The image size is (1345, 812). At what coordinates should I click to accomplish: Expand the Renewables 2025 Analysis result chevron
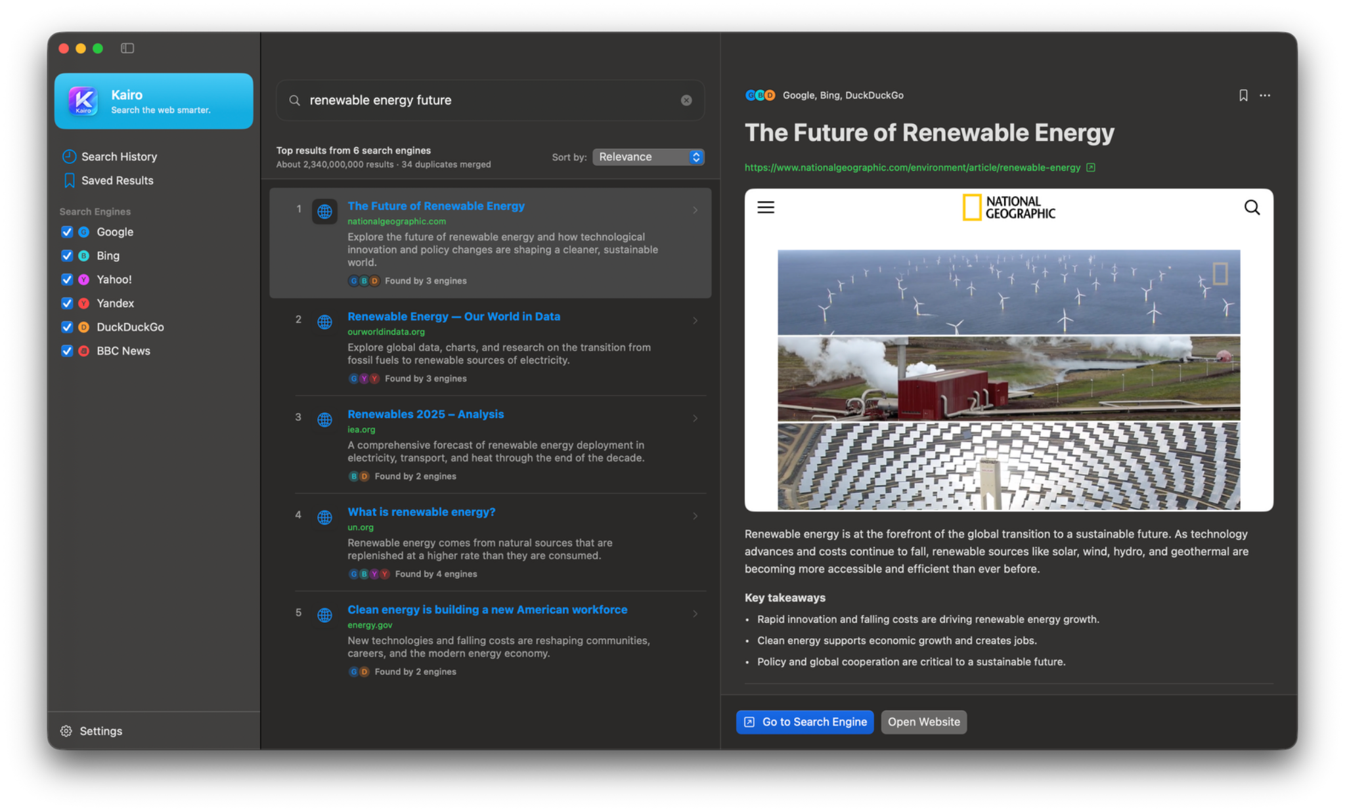click(x=695, y=418)
